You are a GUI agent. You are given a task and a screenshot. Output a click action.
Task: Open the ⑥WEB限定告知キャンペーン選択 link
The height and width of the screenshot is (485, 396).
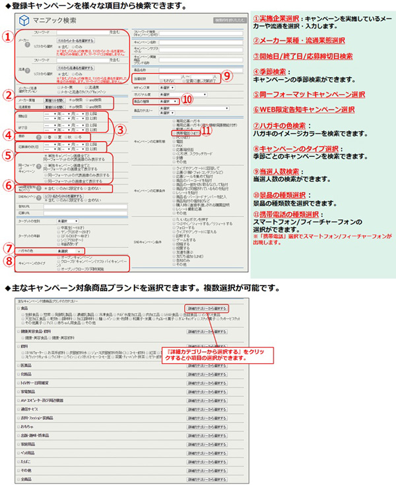click(304, 109)
